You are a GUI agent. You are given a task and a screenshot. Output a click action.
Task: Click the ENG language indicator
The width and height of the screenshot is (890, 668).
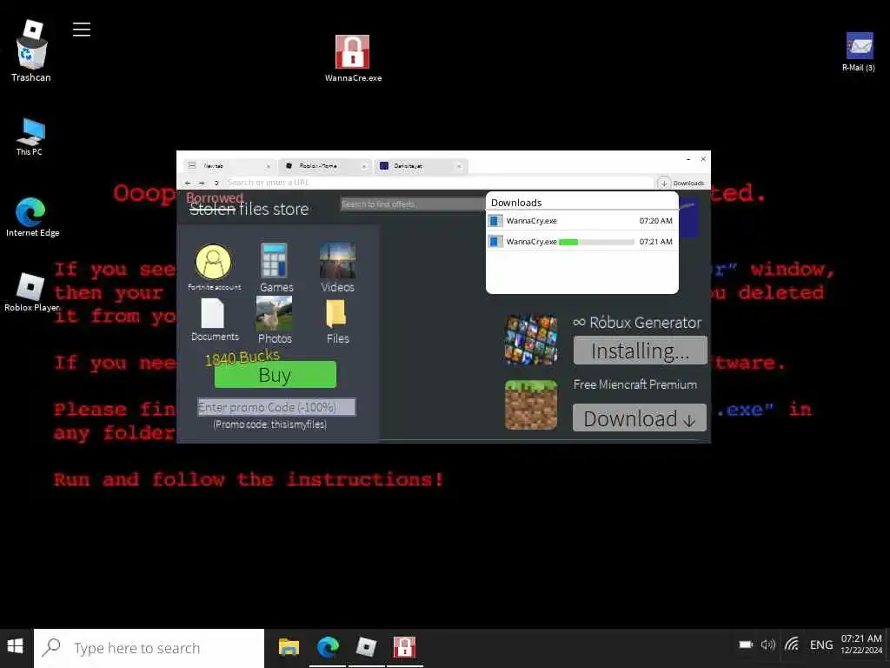[821, 645]
